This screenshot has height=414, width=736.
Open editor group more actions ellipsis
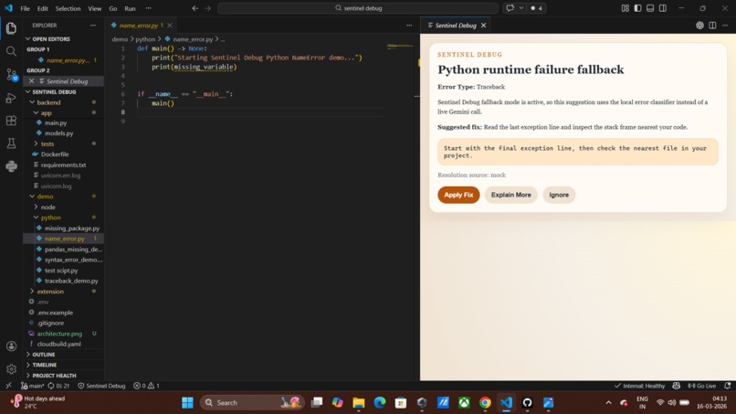click(409, 26)
